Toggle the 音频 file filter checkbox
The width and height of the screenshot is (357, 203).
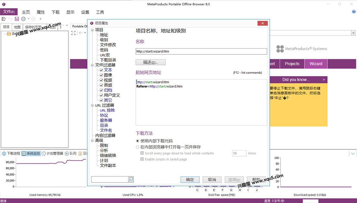click(x=101, y=85)
